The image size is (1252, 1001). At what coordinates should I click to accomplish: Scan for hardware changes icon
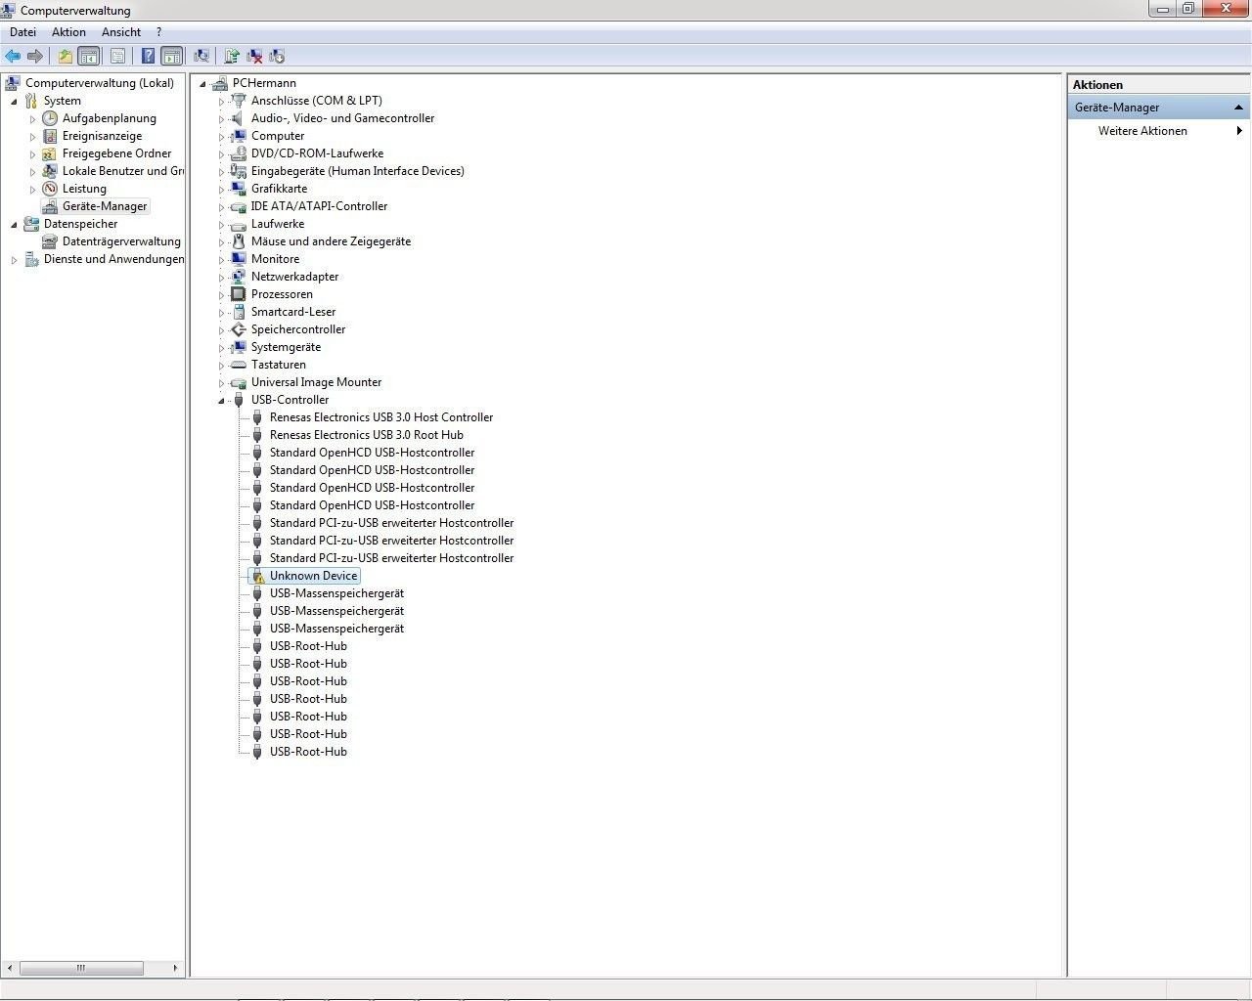pos(201,57)
